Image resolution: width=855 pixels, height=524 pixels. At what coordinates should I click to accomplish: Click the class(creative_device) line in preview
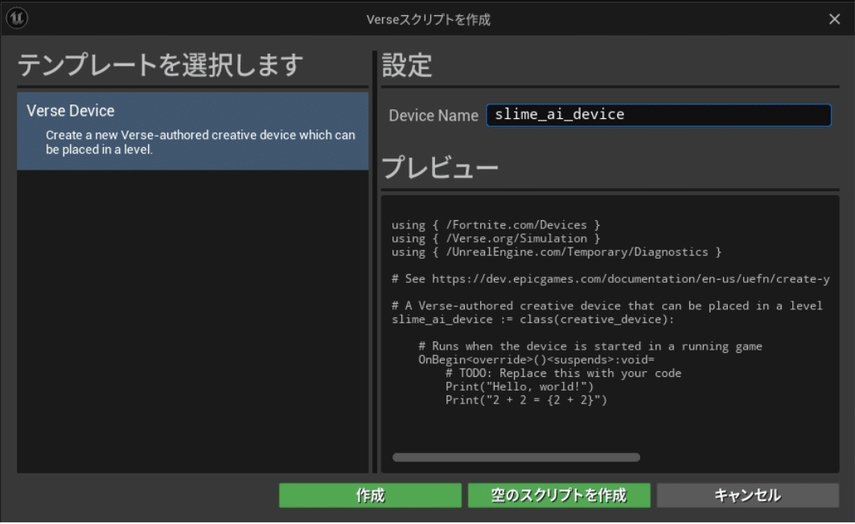coord(532,320)
